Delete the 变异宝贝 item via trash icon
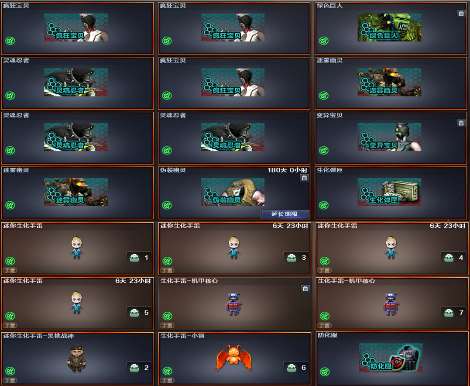Screen dimensions: 470x386 [x=461, y=123]
